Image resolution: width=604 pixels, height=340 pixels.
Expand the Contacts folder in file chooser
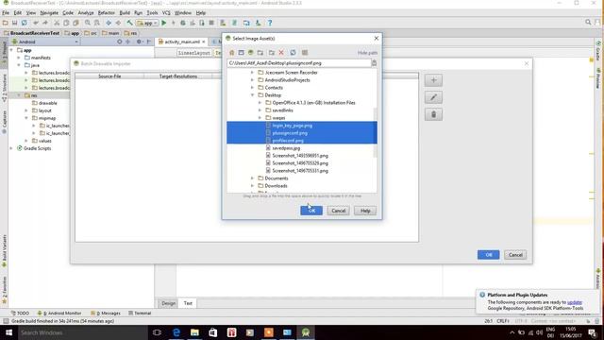click(253, 88)
